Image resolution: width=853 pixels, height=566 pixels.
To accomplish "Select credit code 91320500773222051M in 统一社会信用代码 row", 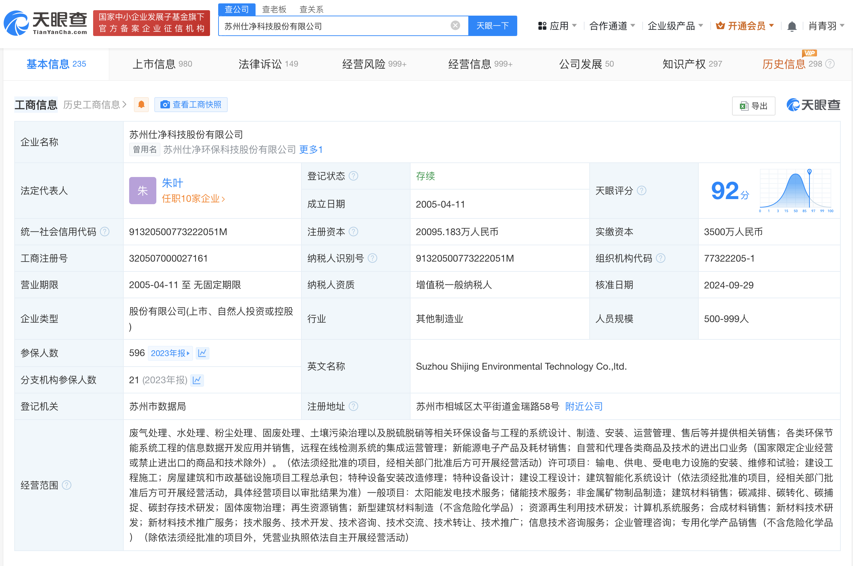I will [x=178, y=231].
